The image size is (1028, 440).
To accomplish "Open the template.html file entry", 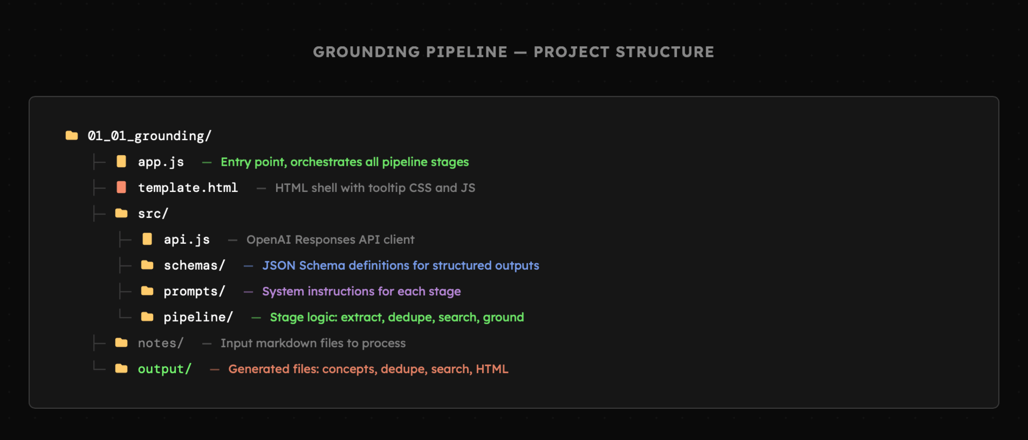I will point(188,188).
